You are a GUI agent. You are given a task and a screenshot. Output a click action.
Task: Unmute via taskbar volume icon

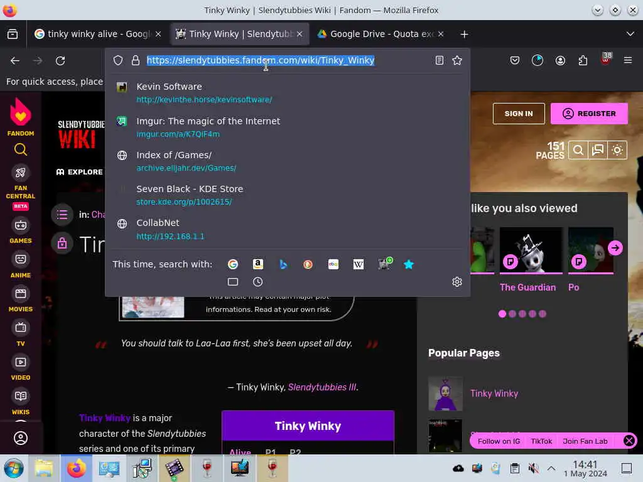(x=534, y=468)
